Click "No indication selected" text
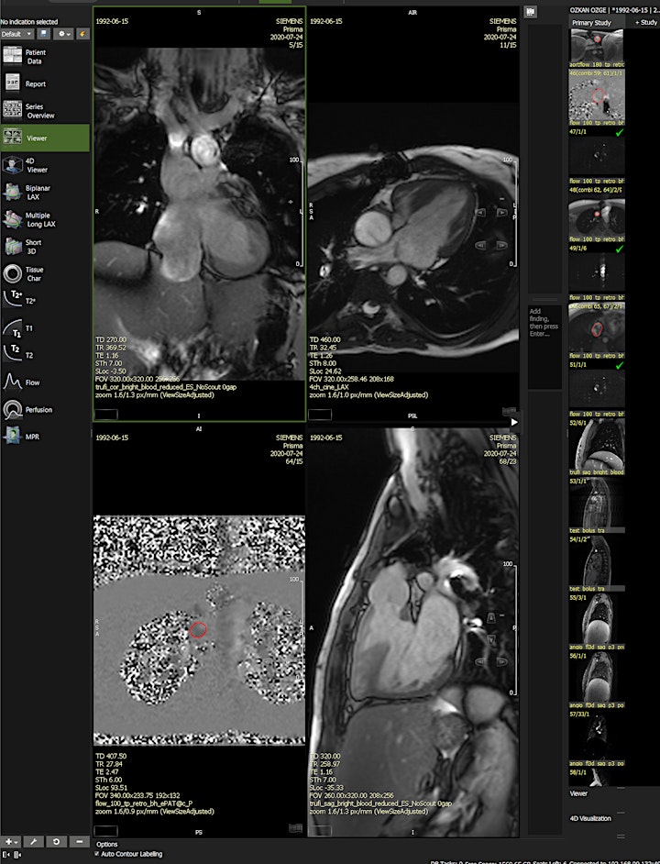 pyautogui.click(x=29, y=22)
